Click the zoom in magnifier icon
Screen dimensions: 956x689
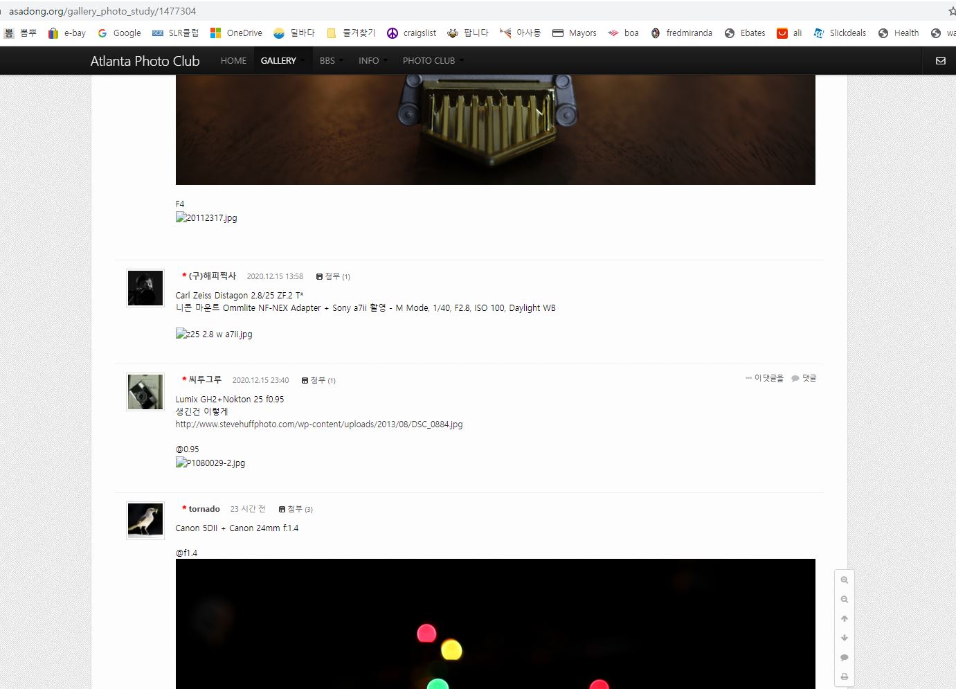point(844,580)
